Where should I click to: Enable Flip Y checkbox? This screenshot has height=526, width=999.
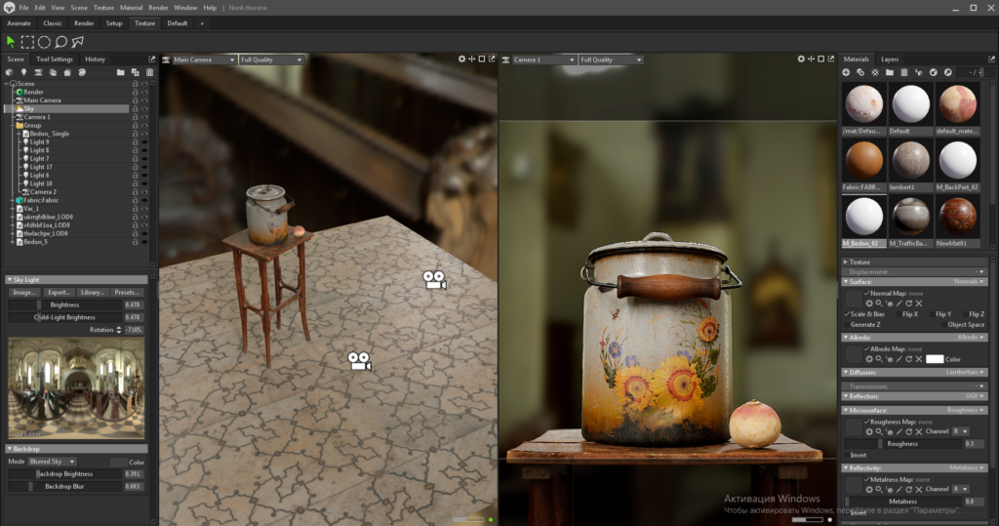click(932, 314)
